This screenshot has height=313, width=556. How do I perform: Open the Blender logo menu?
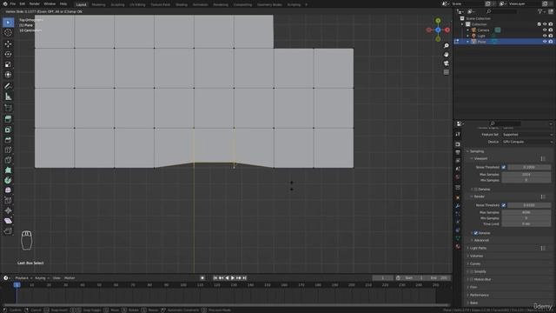click(5, 3)
